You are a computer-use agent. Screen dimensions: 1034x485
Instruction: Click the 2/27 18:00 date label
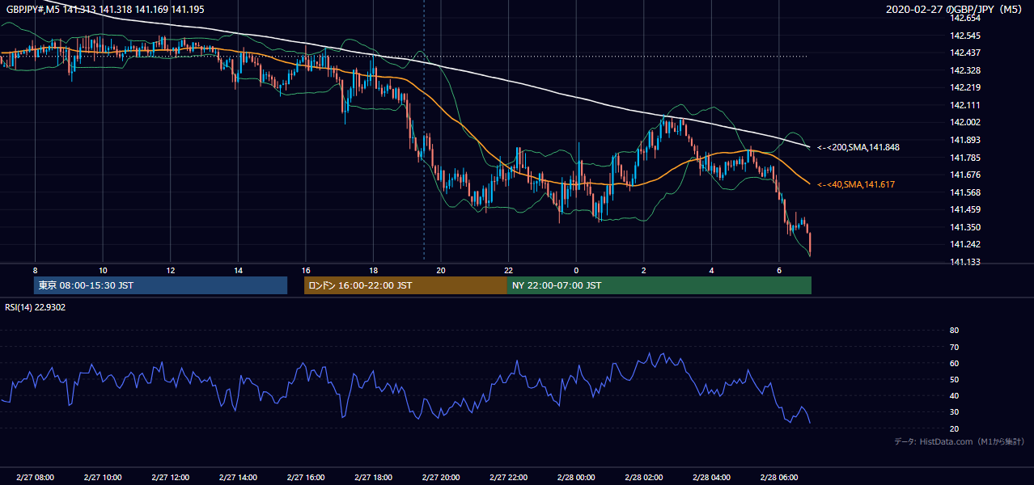click(x=373, y=478)
